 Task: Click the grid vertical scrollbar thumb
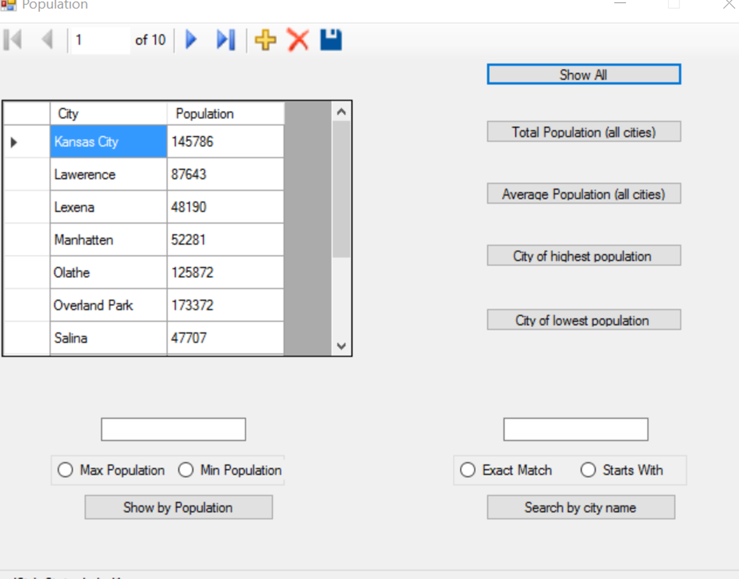[341, 189]
